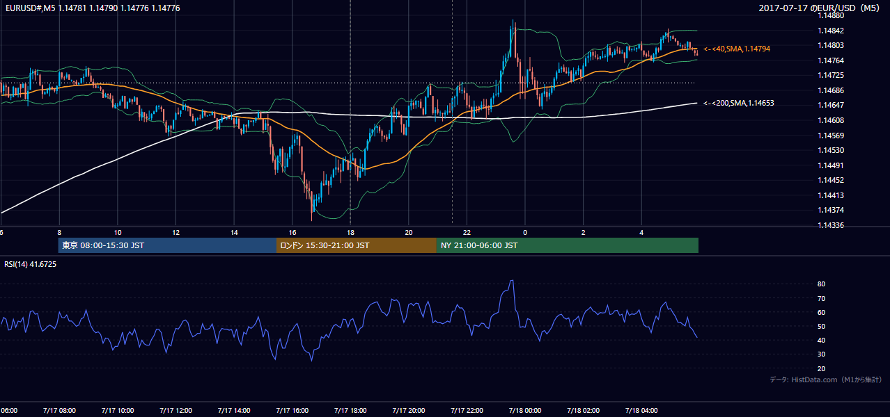Click hour label 12 under price chart
Viewport: 890px width, 417px height.
click(x=175, y=233)
